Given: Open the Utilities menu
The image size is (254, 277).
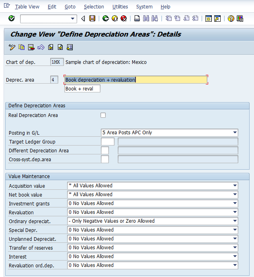Looking at the screenshot, I should coord(120,7).
